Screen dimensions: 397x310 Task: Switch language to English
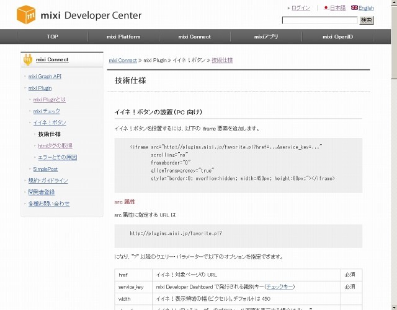[x=366, y=8]
